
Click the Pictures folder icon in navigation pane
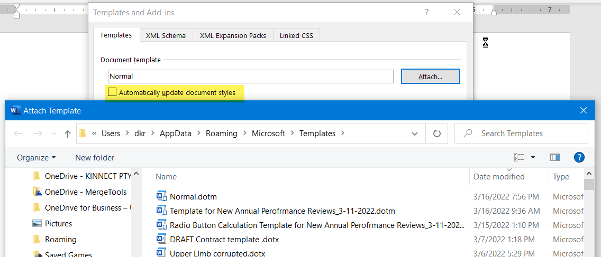pos(37,223)
